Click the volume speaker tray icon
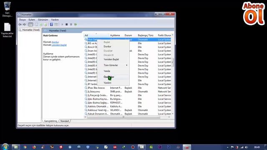The image size is (267, 150). click(246, 147)
